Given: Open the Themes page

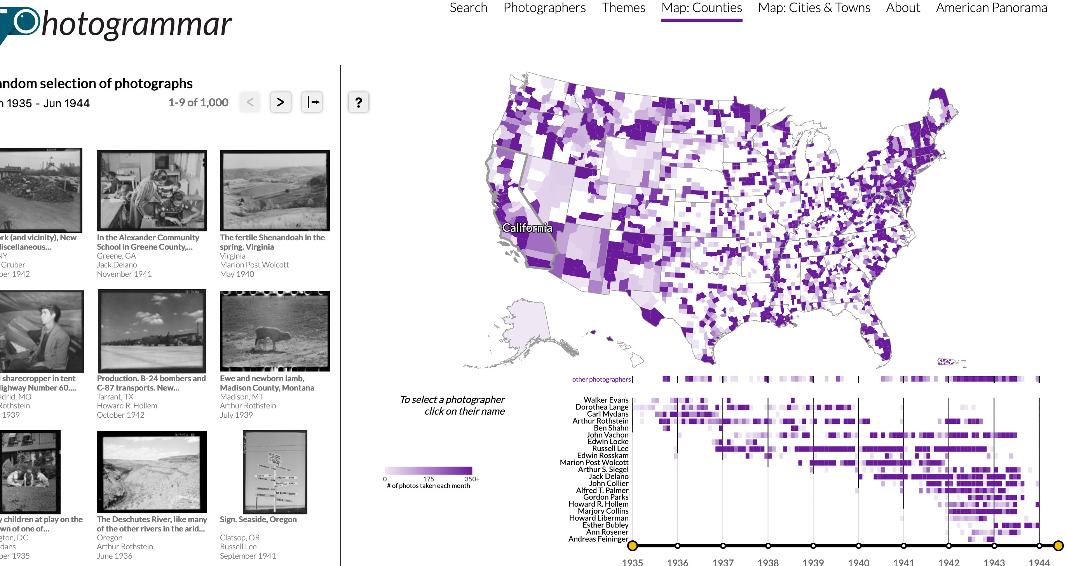Looking at the screenshot, I should point(623,8).
